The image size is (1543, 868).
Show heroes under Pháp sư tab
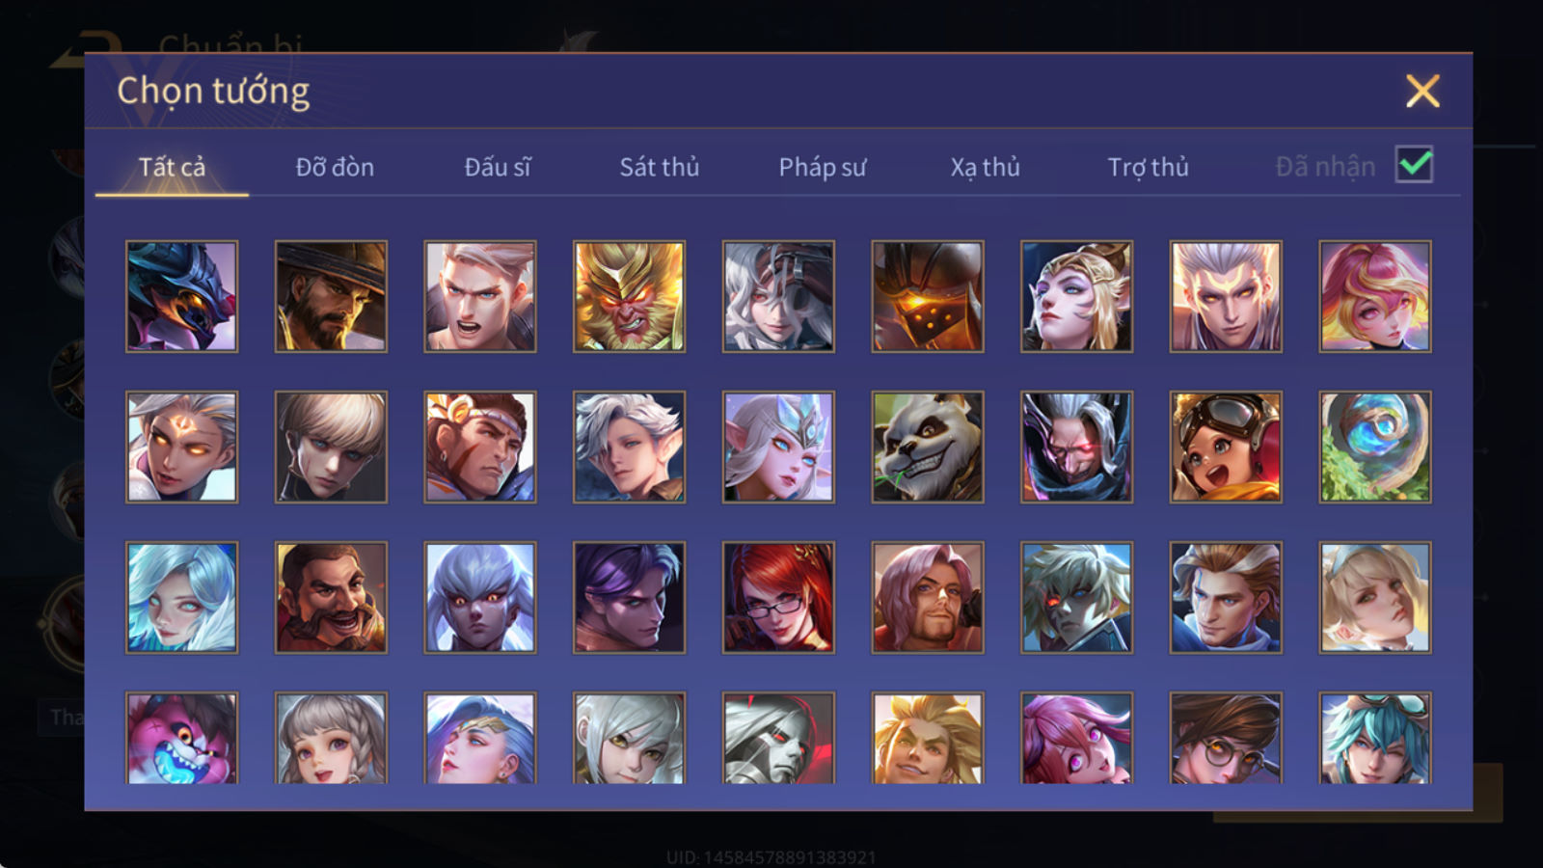tap(822, 167)
